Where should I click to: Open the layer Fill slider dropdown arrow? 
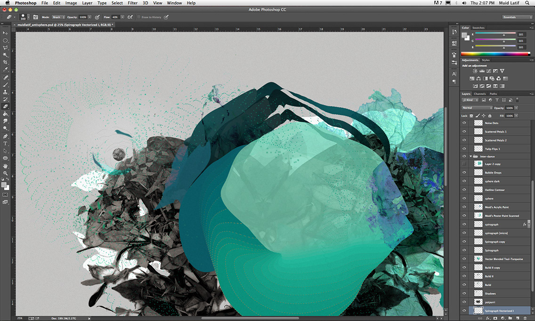(x=516, y=116)
